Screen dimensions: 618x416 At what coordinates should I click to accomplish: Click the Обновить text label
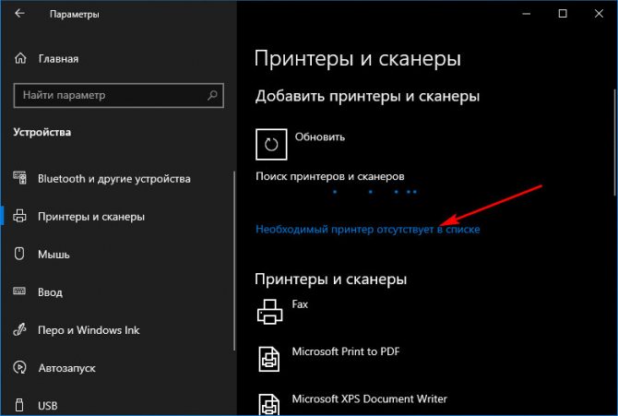point(320,137)
